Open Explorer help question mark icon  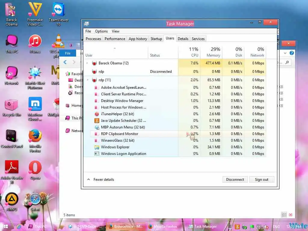point(292,53)
